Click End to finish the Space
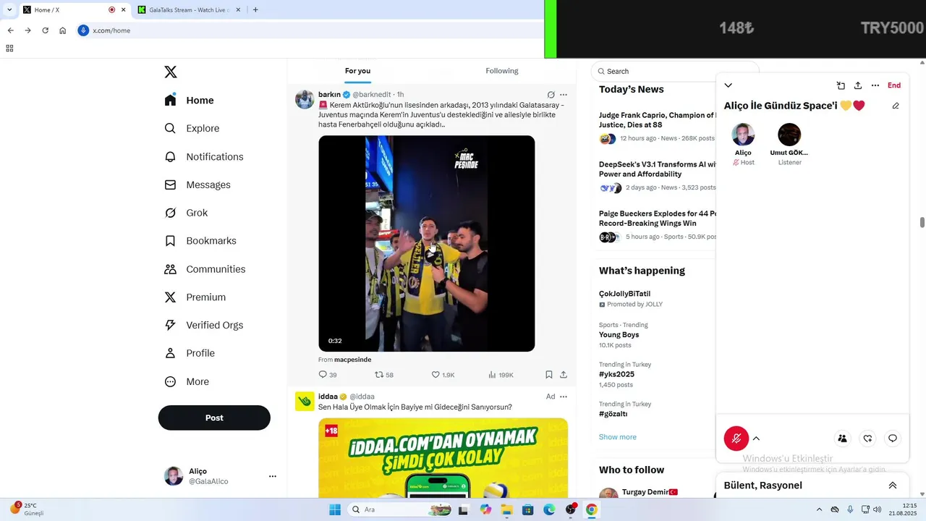 [x=894, y=85]
